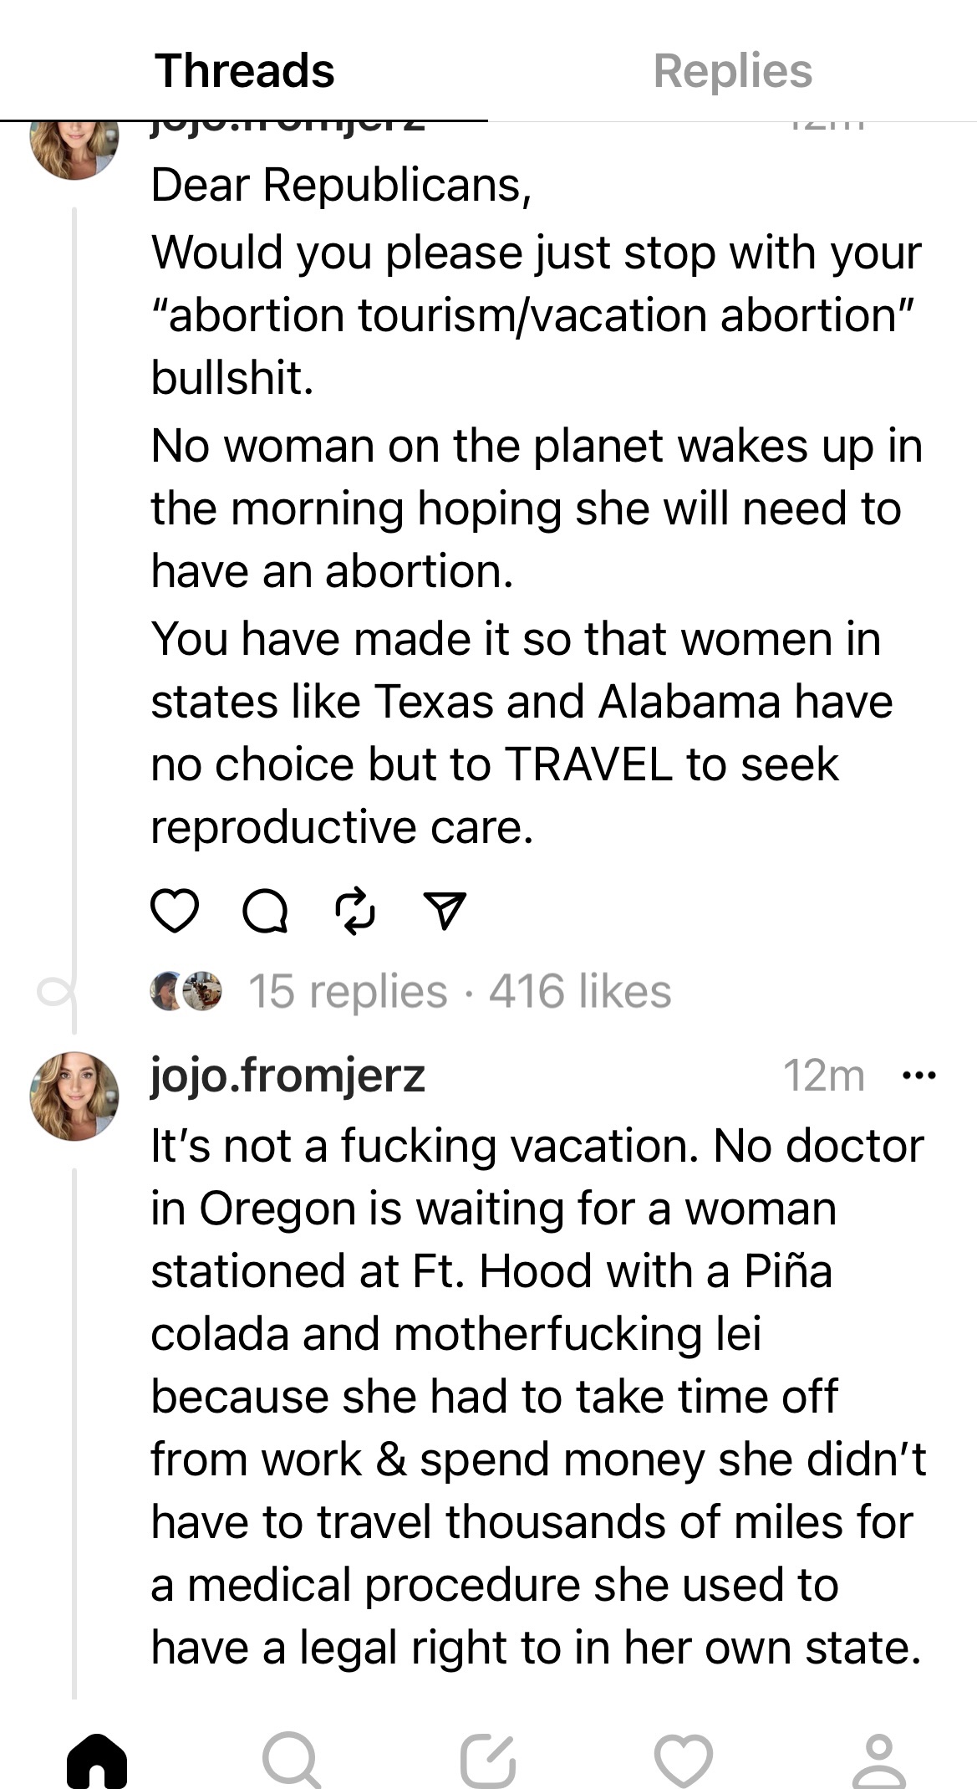Viewport: 977px width, 1789px height.
Task: Open activity heart icon in navigation
Action: [x=684, y=1759]
